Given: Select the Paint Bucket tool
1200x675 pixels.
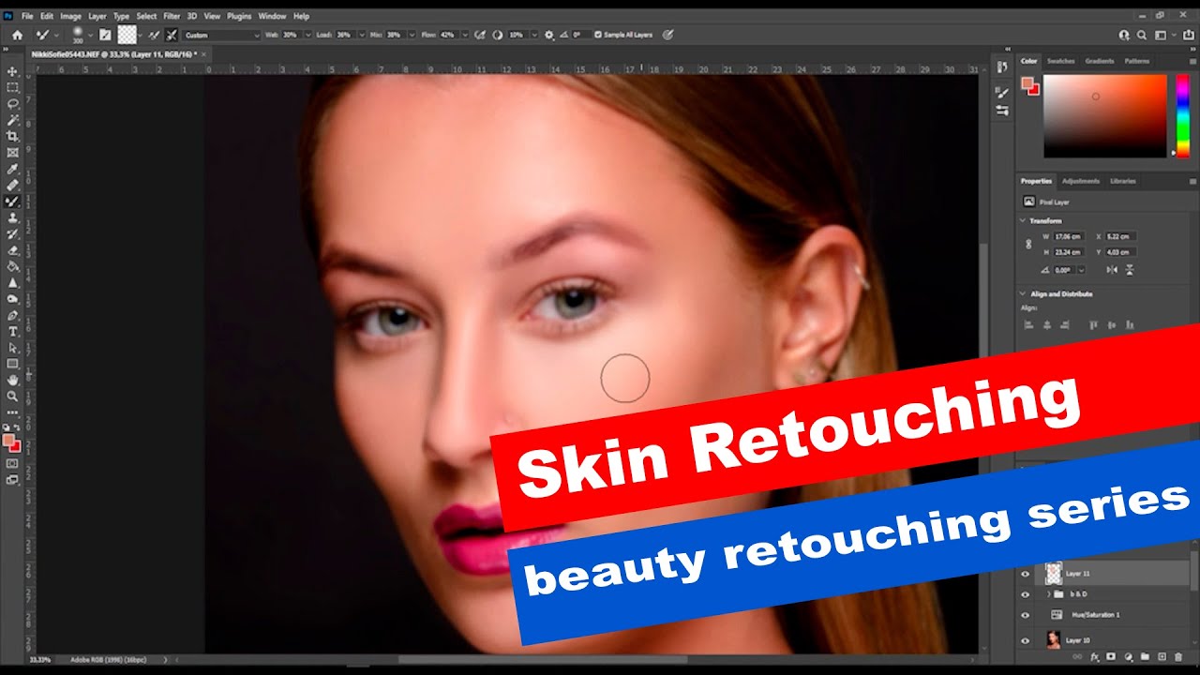Looking at the screenshot, I should (13, 266).
